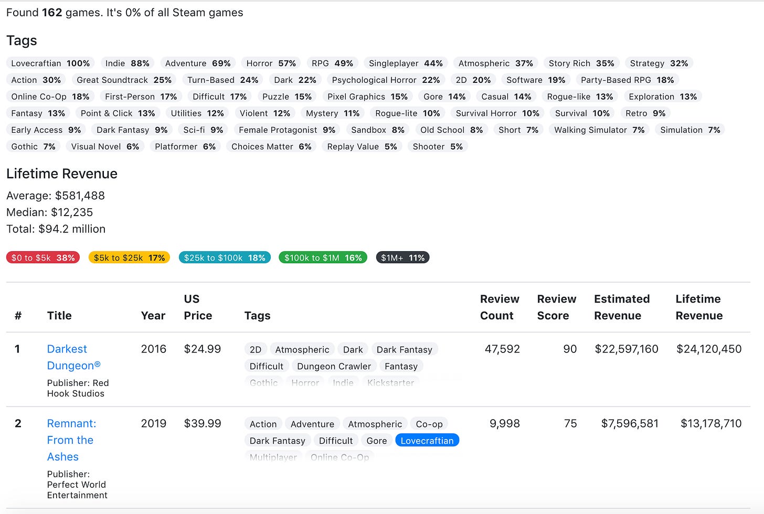Sort table by Review Count header

pos(499,307)
